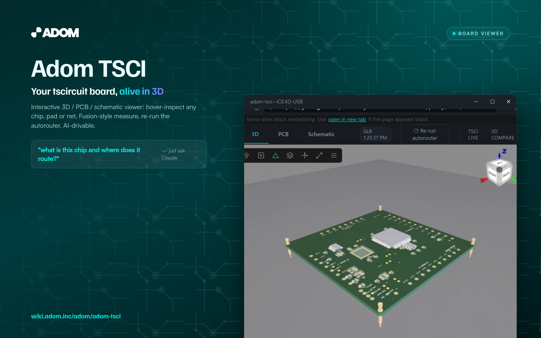
Task: Open the Schematic tab
Action: [x=321, y=134]
